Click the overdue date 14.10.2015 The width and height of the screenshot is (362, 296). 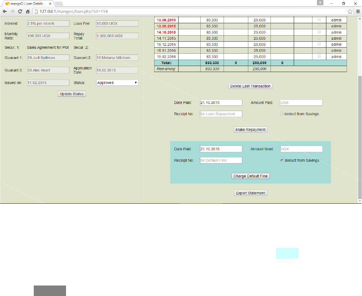pos(166,32)
